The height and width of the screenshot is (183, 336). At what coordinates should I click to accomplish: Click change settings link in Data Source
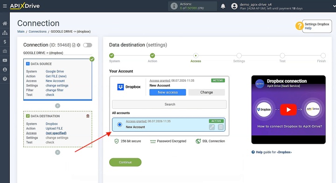(57, 85)
